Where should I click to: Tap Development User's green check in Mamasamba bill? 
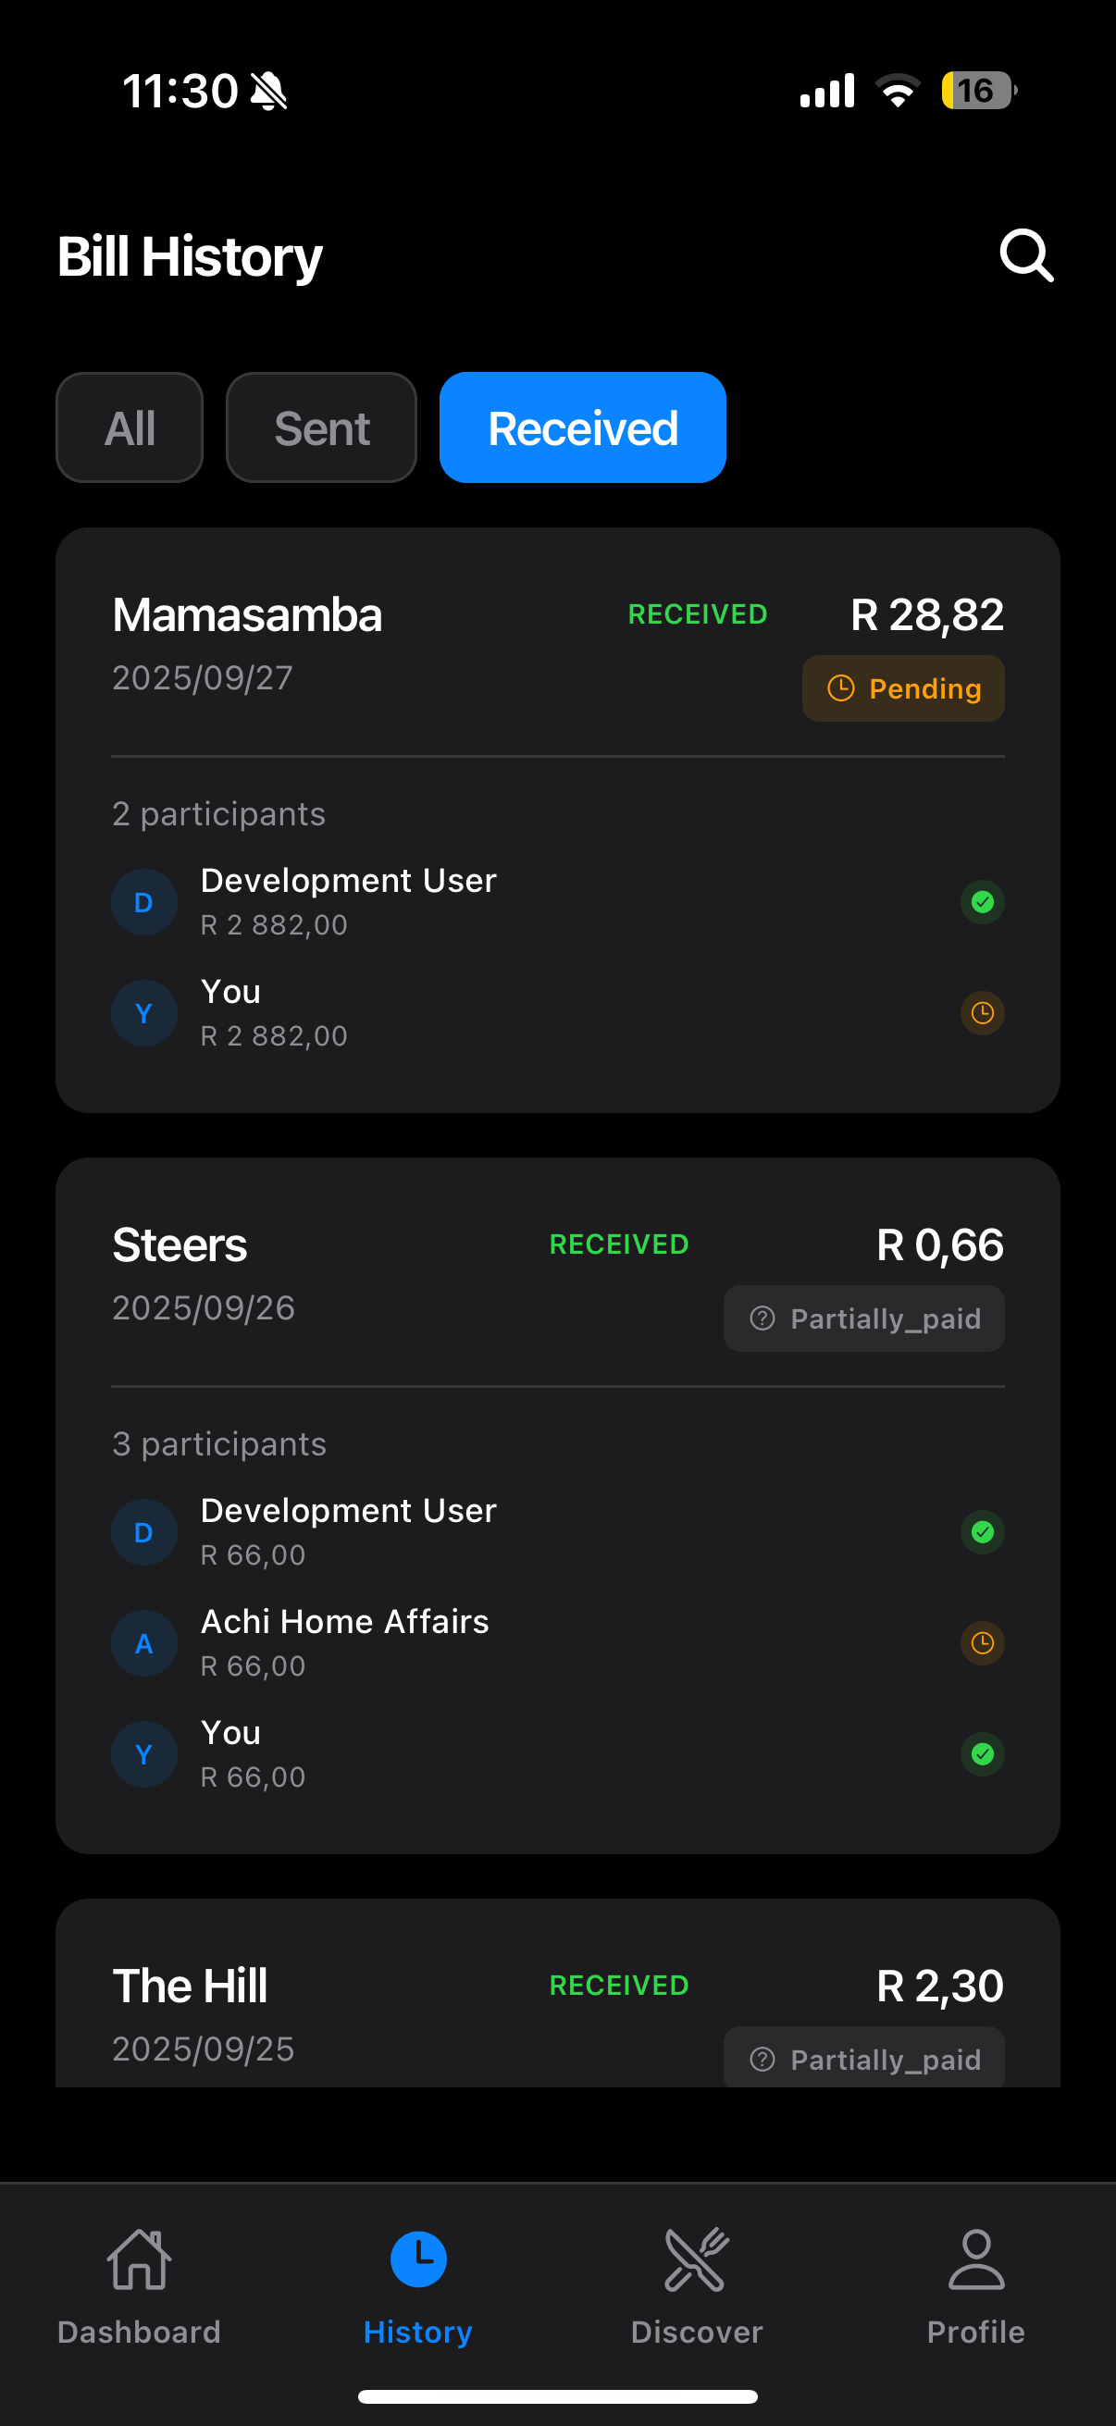pos(982,902)
